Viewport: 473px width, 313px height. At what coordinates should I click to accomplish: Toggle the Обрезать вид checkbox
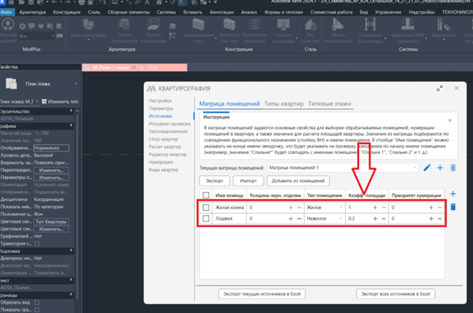coord(37,302)
